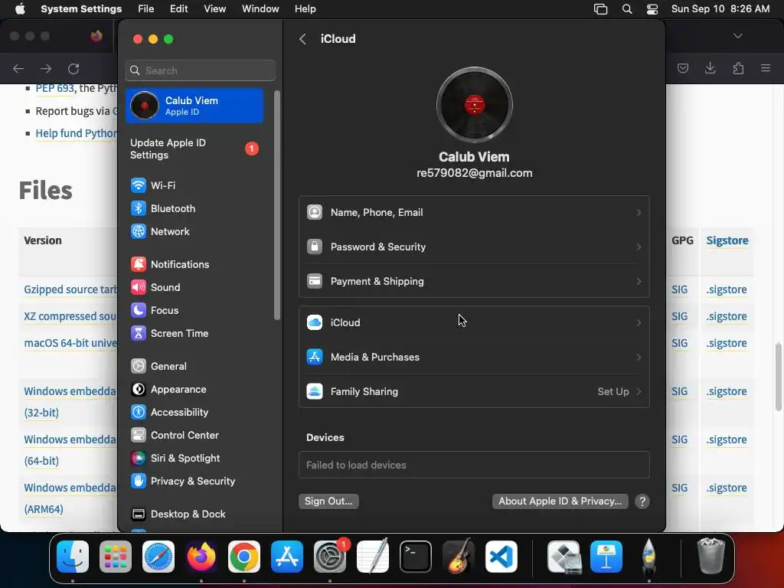The image size is (784, 588).
Task: Switch to Firefox in the Dock
Action: (x=201, y=557)
